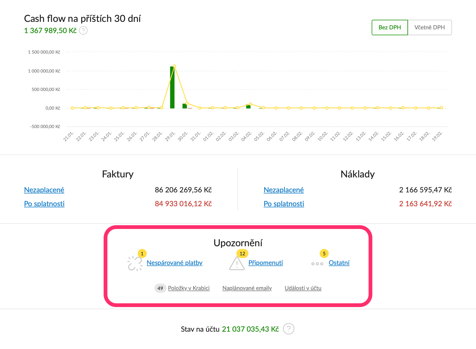The image size is (476, 349).
Task: Click the tall green bar for 29.01.
Action: tap(172, 88)
